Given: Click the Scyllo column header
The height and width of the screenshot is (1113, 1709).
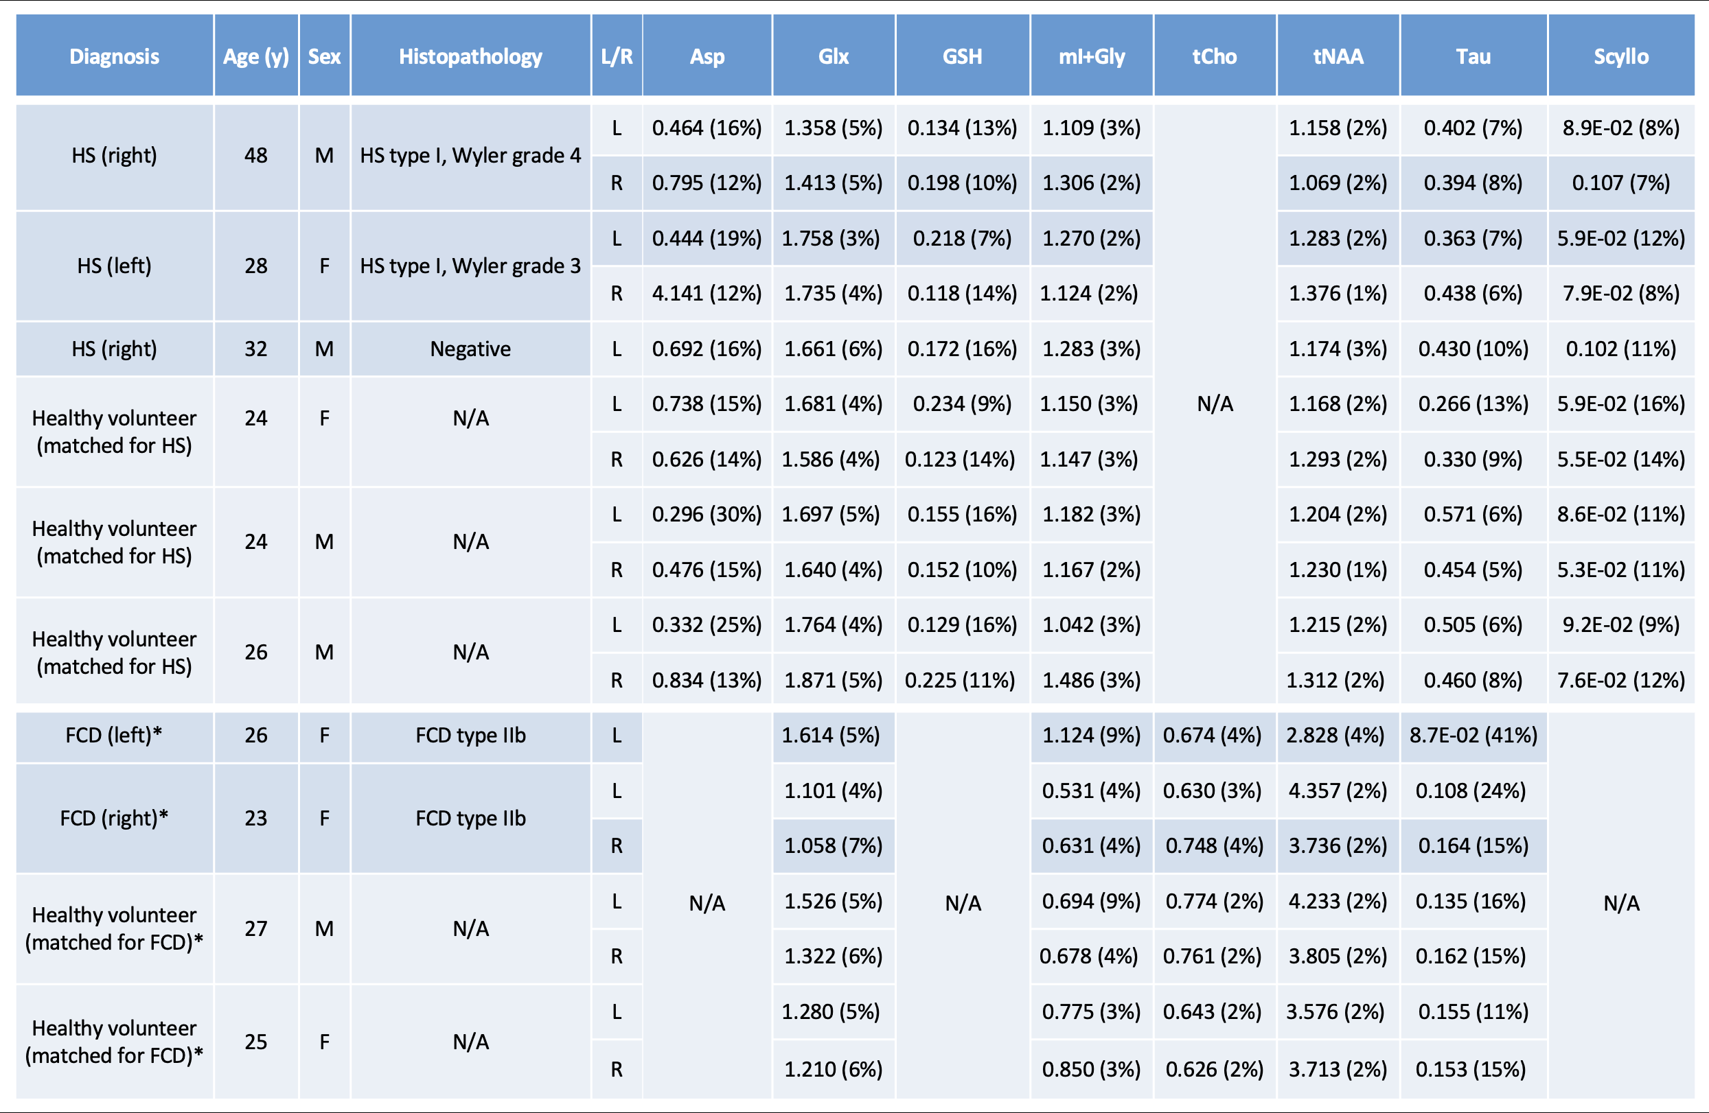Looking at the screenshot, I should 1620,56.
